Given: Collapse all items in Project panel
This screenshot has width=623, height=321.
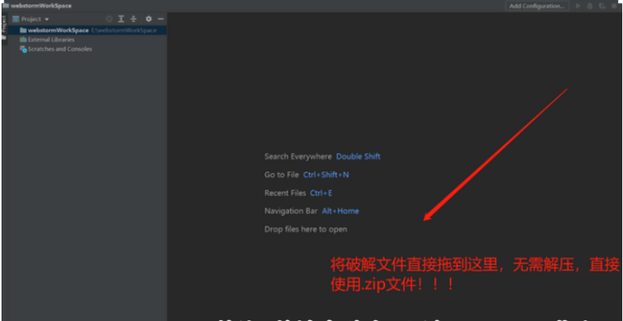Looking at the screenshot, I should click(x=133, y=19).
